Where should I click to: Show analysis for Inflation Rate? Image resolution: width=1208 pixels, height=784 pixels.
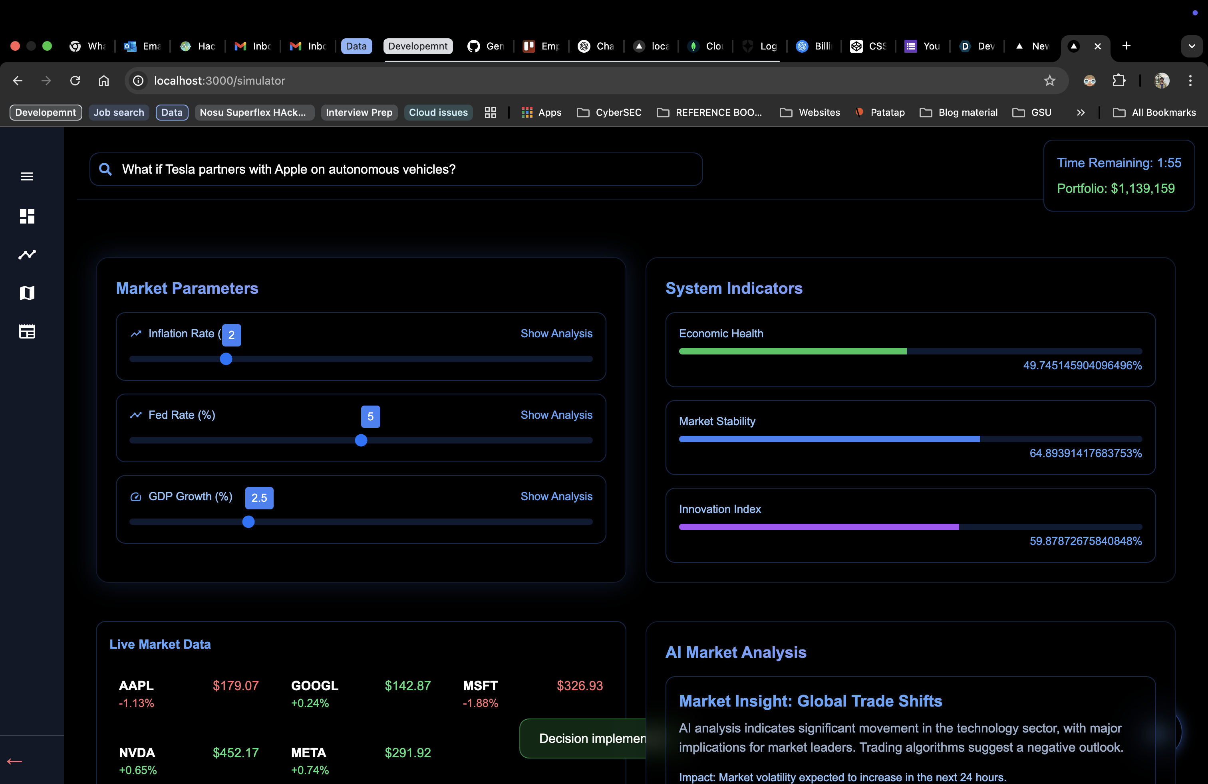556,334
